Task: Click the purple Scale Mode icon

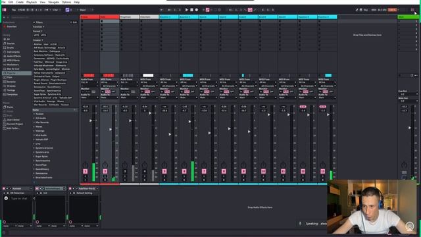Action: point(67,10)
